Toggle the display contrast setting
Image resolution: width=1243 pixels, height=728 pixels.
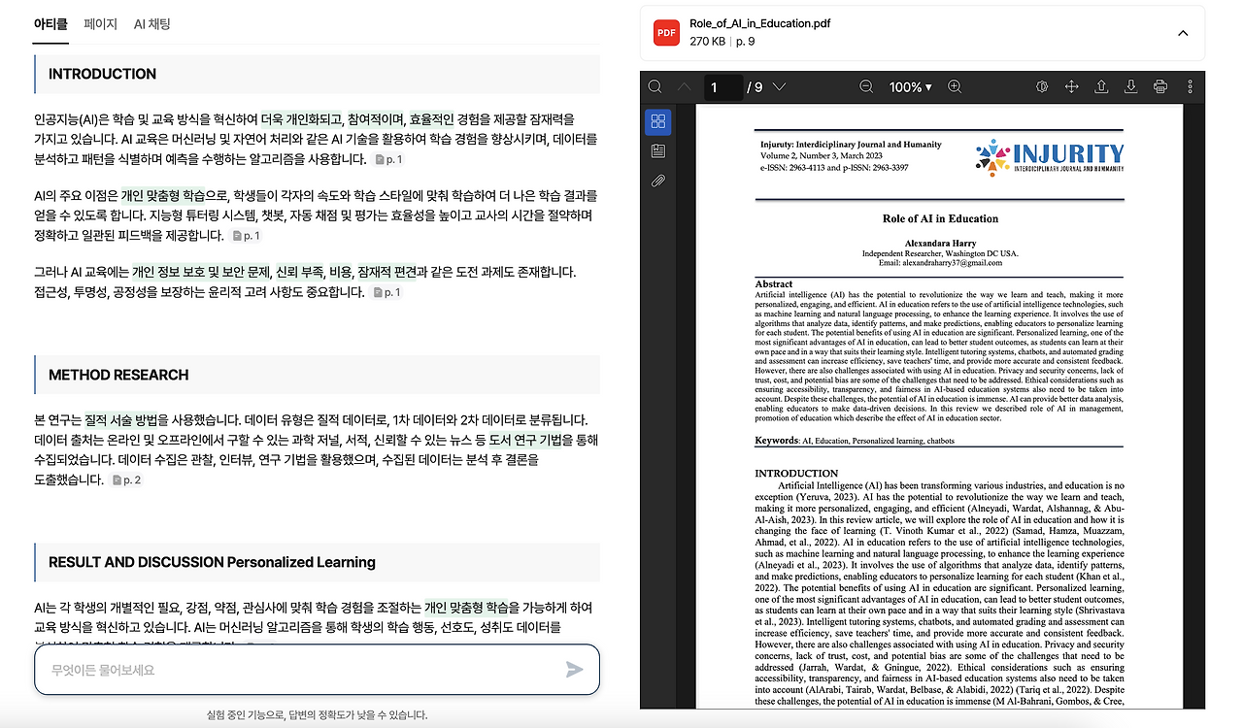[x=1041, y=86]
